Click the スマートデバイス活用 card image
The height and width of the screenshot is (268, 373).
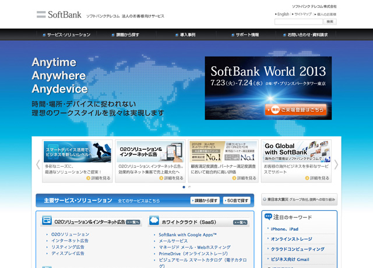point(78,151)
